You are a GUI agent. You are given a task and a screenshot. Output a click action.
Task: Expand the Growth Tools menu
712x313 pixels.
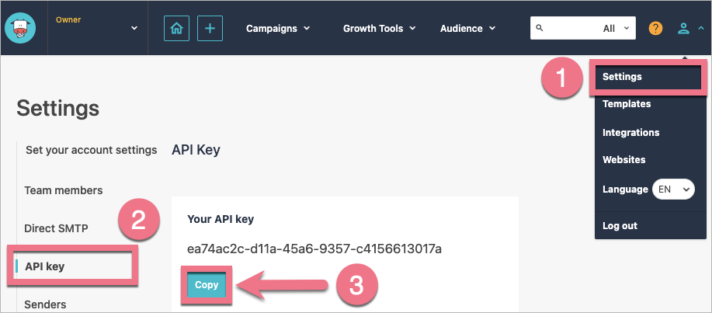[379, 29]
